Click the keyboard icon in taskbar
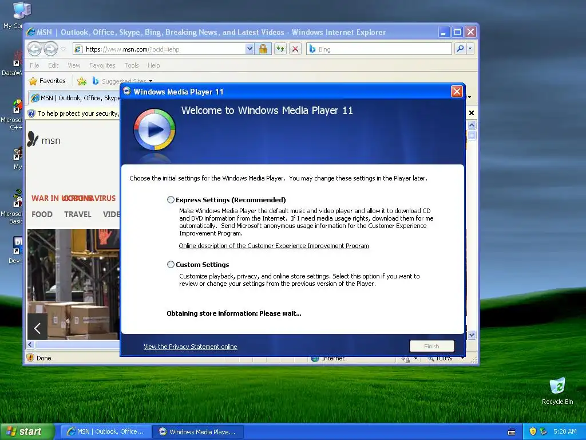The height and width of the screenshot is (440, 586). [x=512, y=432]
